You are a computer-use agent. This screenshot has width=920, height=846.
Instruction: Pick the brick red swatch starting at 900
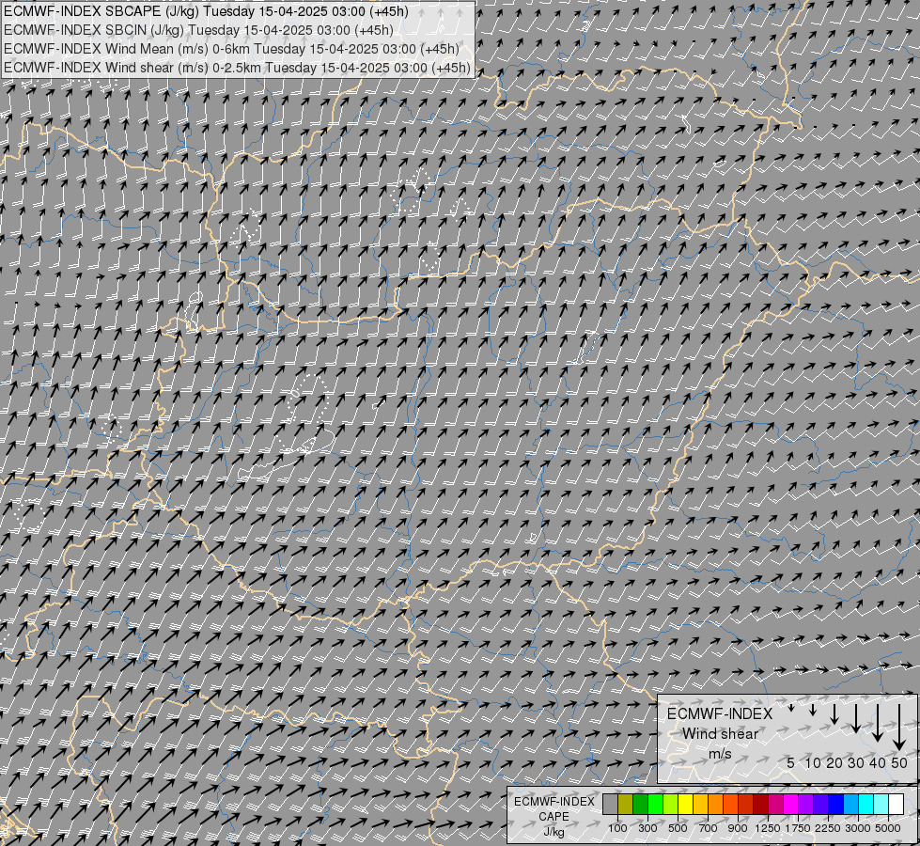coord(746,805)
